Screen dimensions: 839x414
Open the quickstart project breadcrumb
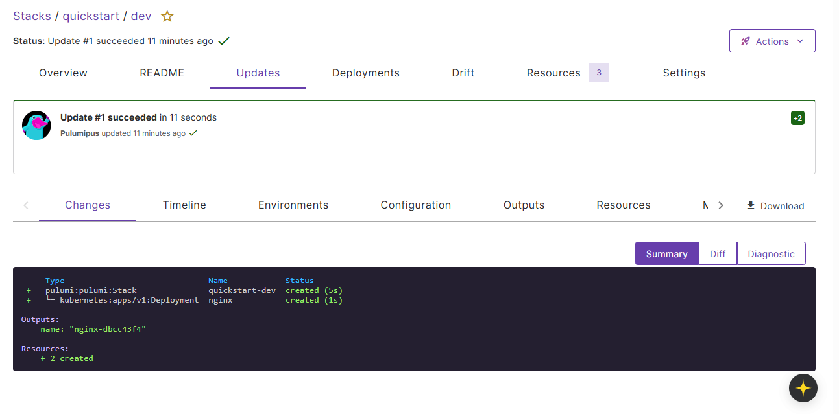coord(91,16)
